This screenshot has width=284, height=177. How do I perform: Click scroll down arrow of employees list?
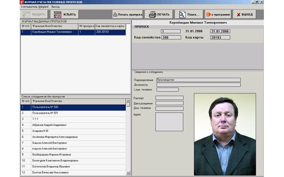(128, 173)
